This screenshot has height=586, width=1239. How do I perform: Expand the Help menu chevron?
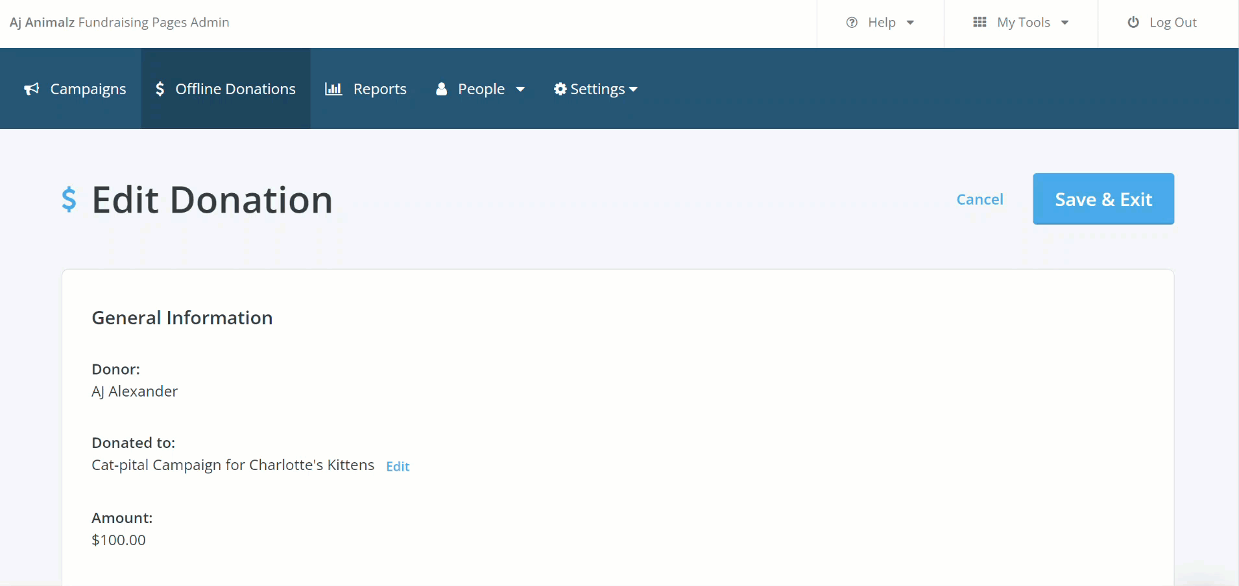[911, 22]
